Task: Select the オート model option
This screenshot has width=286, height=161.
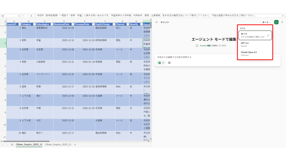Action: tap(255, 35)
